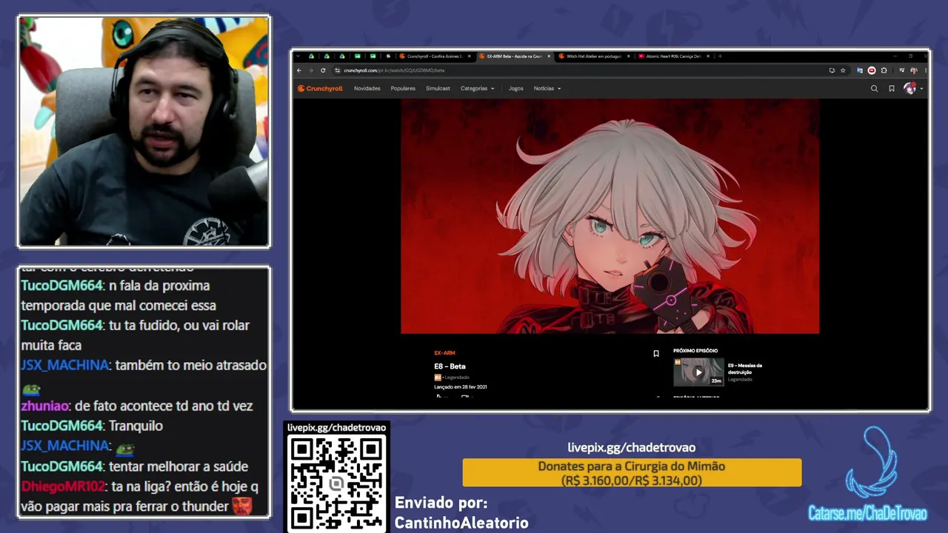The image size is (948, 533).
Task: Close the Atomic Heart tab
Action: 708,56
